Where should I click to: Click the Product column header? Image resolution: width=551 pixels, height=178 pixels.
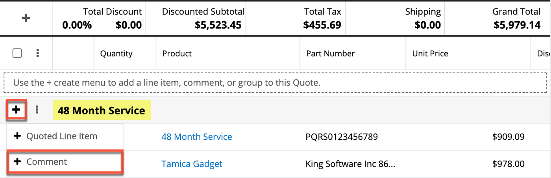177,54
